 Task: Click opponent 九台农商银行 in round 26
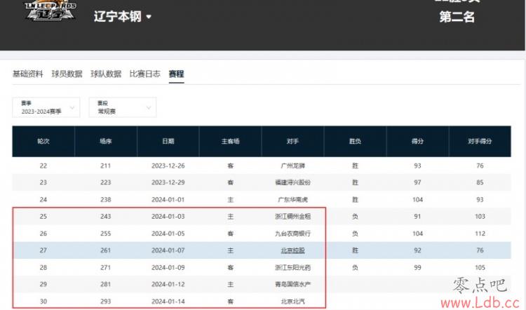pyautogui.click(x=292, y=234)
